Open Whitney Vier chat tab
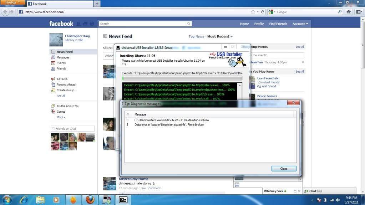Screen dimensions: 365x205 click(275, 191)
